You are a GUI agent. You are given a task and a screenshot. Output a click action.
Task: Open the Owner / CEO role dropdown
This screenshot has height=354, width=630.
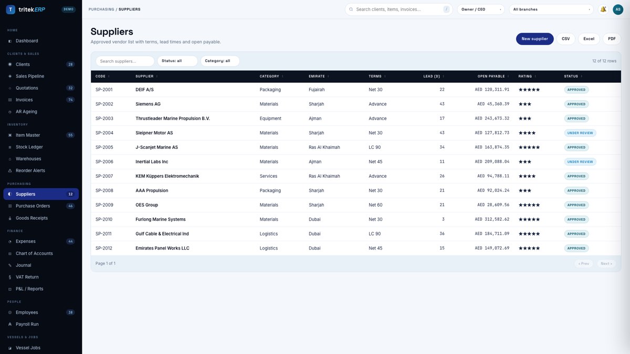click(x=481, y=9)
